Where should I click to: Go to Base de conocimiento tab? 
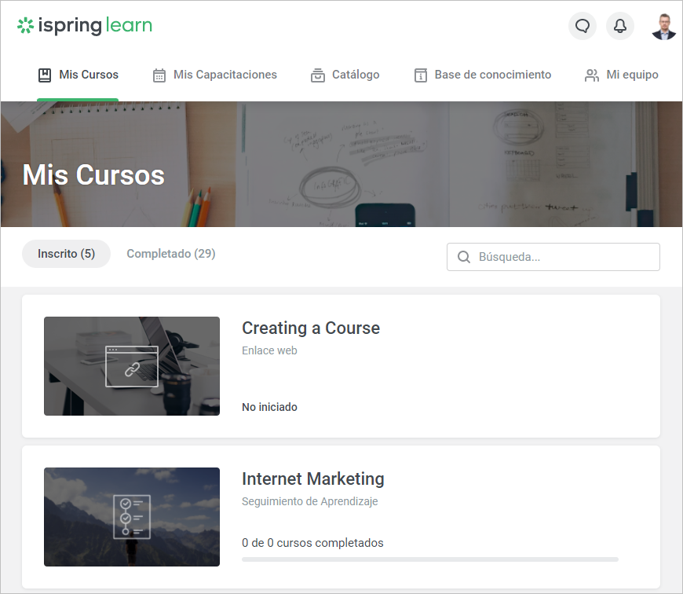pyautogui.click(x=492, y=75)
